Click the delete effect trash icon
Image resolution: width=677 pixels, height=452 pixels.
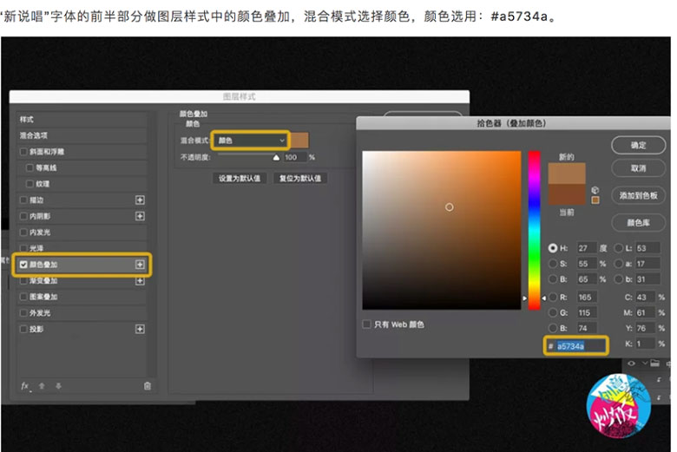click(x=148, y=386)
